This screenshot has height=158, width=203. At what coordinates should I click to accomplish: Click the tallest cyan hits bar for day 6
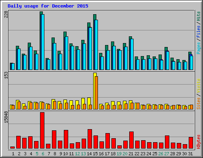coord(43,42)
